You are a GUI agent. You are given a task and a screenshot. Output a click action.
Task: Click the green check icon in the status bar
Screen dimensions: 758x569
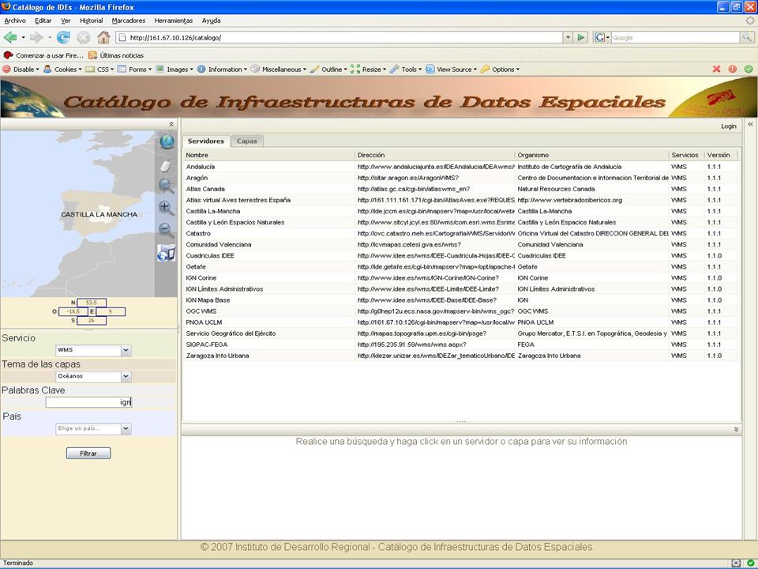750,563
